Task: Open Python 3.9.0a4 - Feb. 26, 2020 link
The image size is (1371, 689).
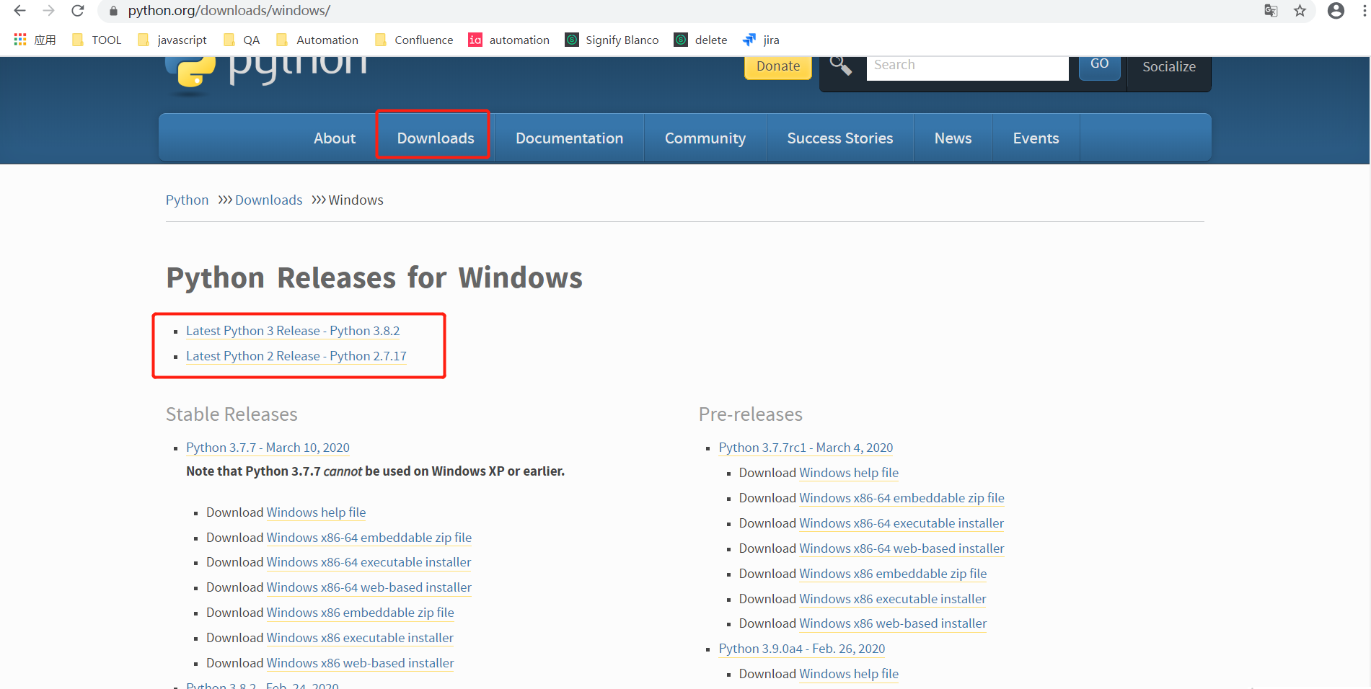Action: (x=802, y=649)
